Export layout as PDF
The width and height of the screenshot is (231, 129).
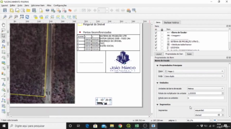coord(64,10)
